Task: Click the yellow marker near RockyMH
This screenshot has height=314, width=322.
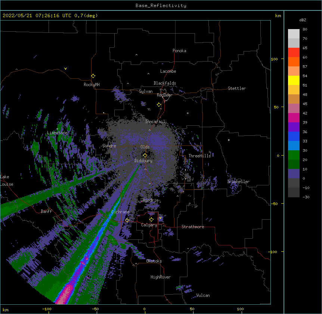Action: pos(93,76)
